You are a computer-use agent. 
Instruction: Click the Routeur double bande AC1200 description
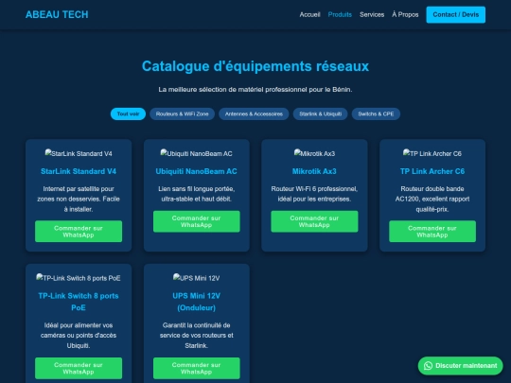click(x=432, y=199)
